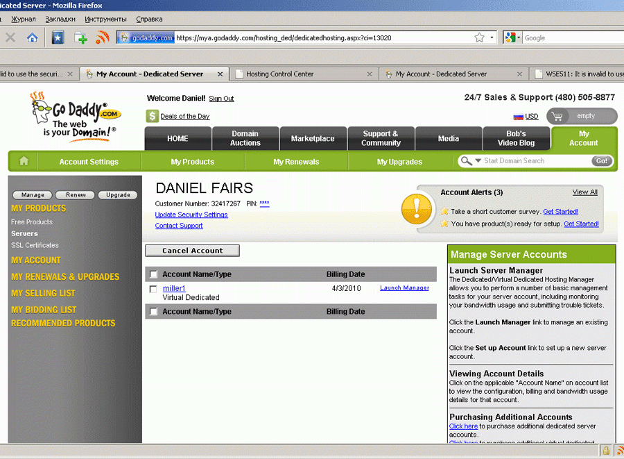This screenshot has width=624, height=459.
Task: Click customer survey alert star icon
Action: tap(444, 211)
